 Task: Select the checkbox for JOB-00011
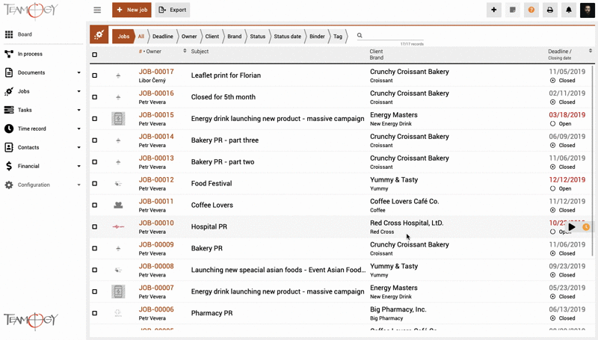[x=95, y=205]
